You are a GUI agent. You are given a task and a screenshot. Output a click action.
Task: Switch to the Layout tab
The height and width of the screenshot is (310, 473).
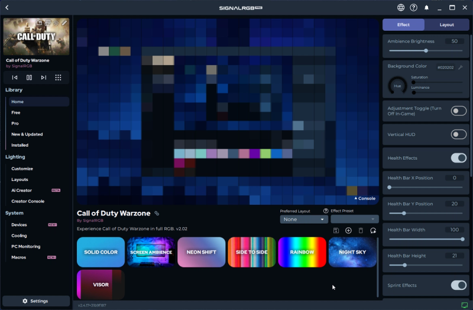coord(446,25)
